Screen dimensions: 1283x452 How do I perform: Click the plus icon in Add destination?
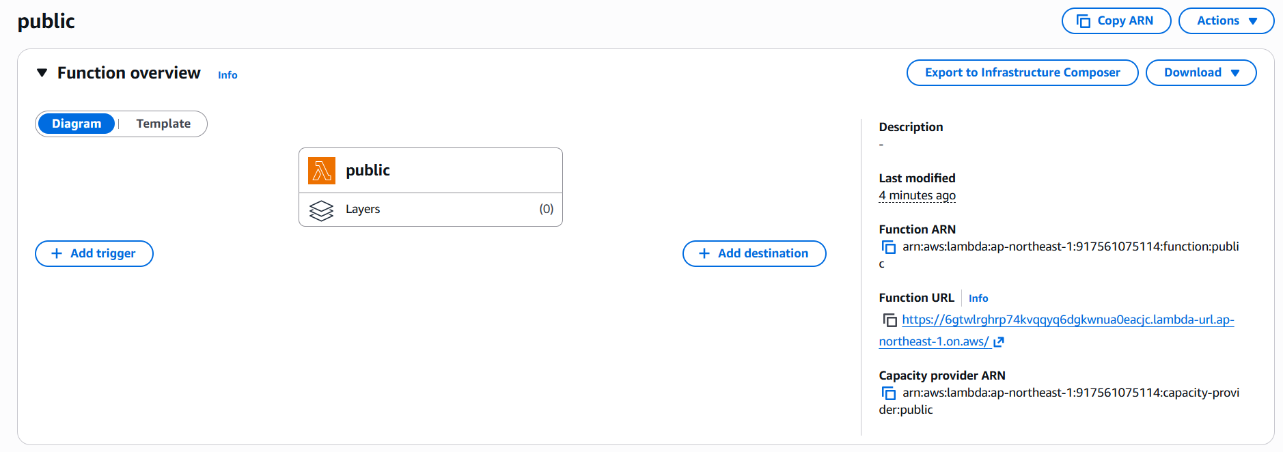coord(704,253)
